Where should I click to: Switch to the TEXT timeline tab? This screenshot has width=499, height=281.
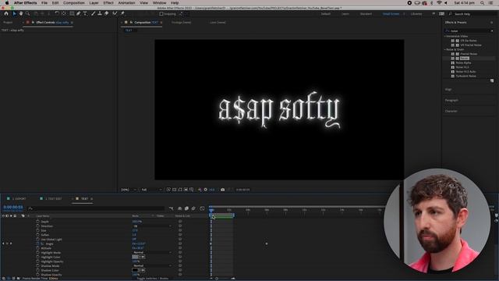84,199
